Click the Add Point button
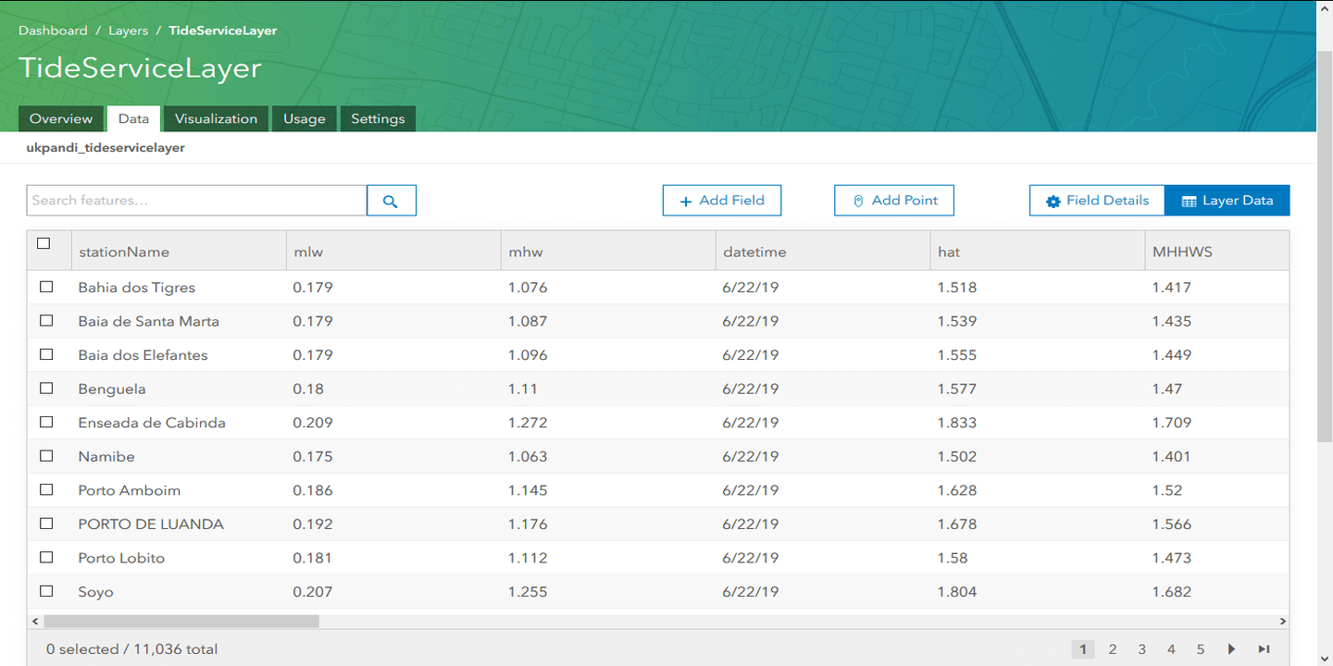Viewport: 1333px width, 666px height. [x=894, y=201]
